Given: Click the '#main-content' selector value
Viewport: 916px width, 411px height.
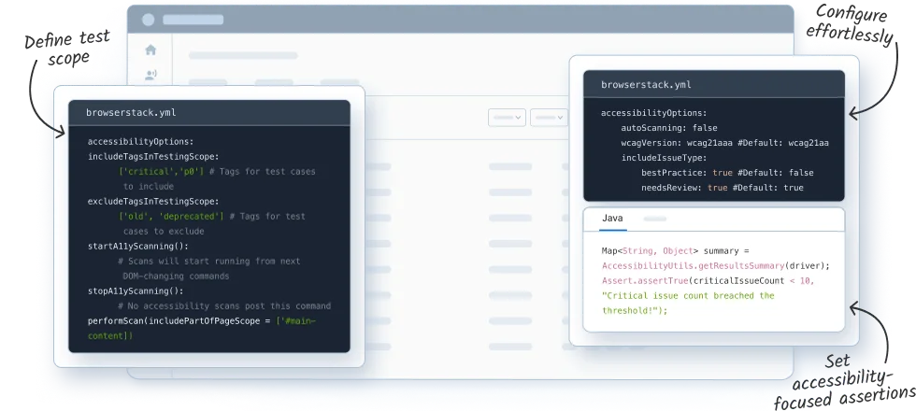Looking at the screenshot, I should [x=202, y=329].
